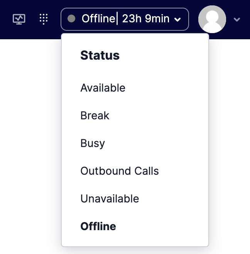Mark yourself as Unavailable

[110, 199]
